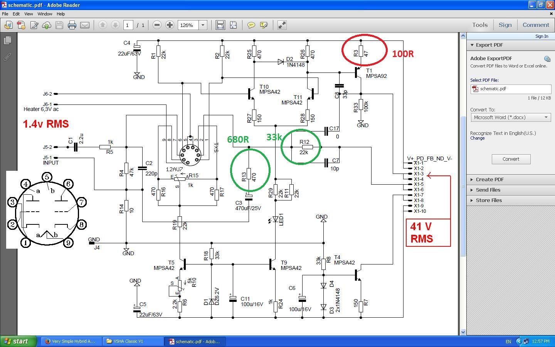The height and width of the screenshot is (347, 555).
Task: Click the Windows start button
Action: [x=18, y=341]
